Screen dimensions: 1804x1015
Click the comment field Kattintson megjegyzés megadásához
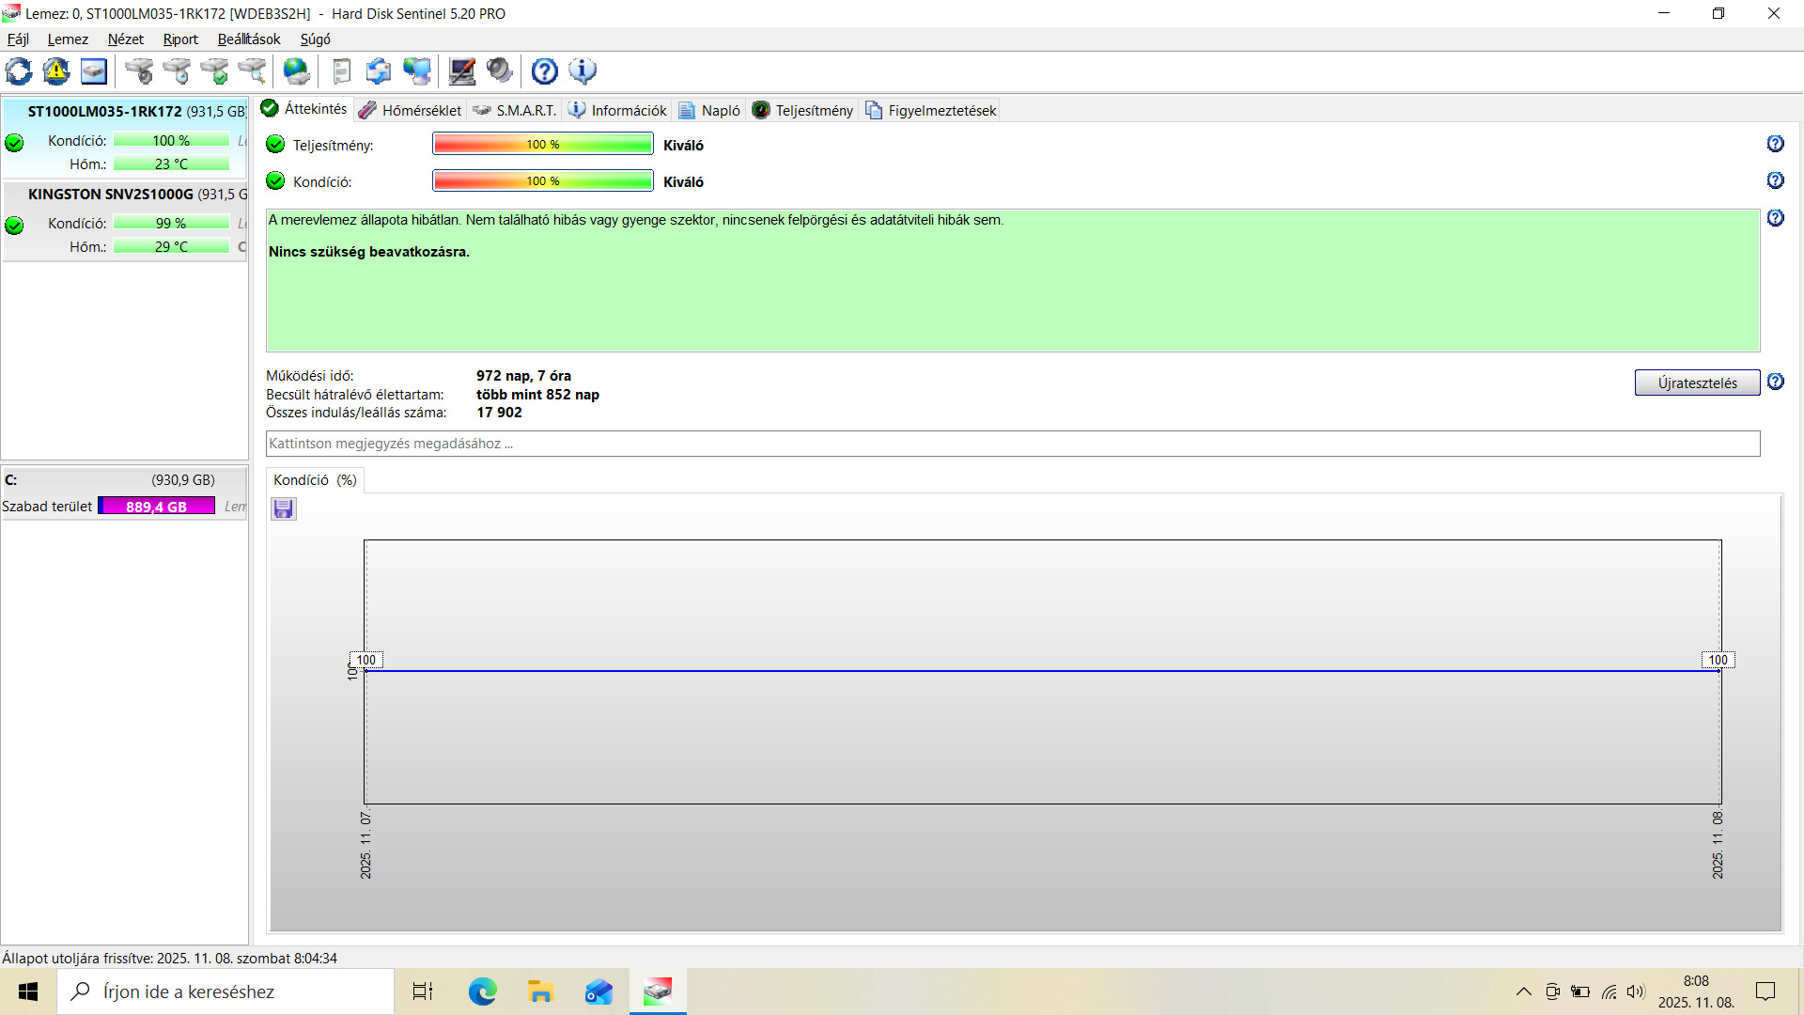coord(1012,444)
